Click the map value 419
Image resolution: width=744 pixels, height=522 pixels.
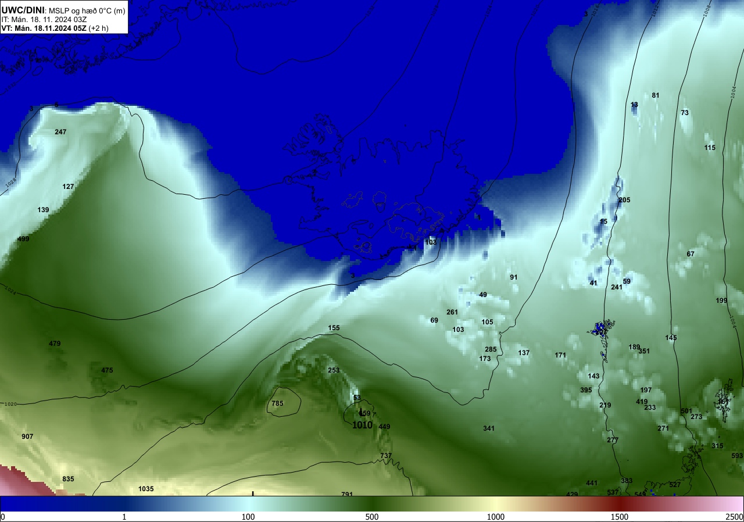tap(642, 402)
